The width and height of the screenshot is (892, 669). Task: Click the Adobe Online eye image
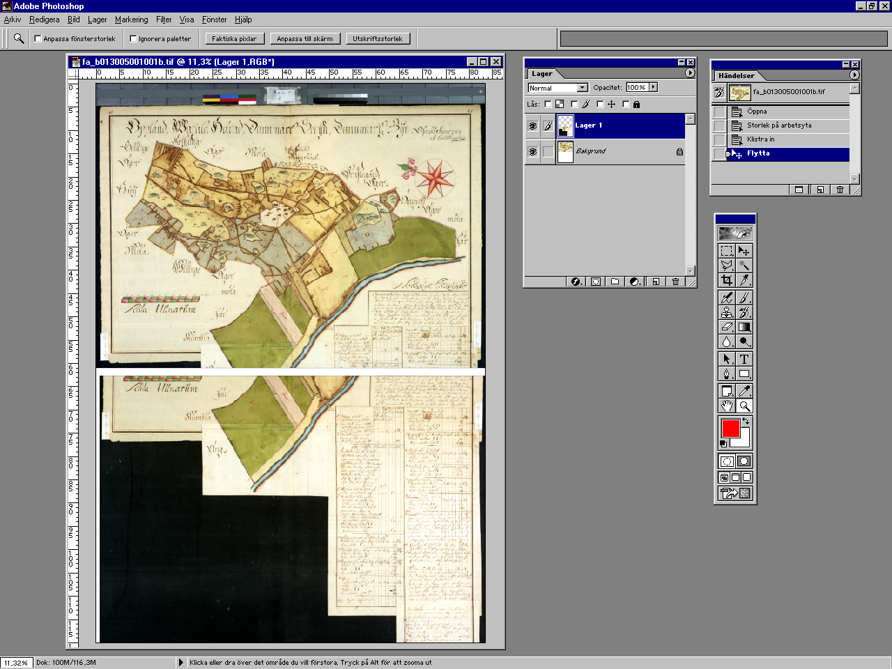tap(735, 233)
